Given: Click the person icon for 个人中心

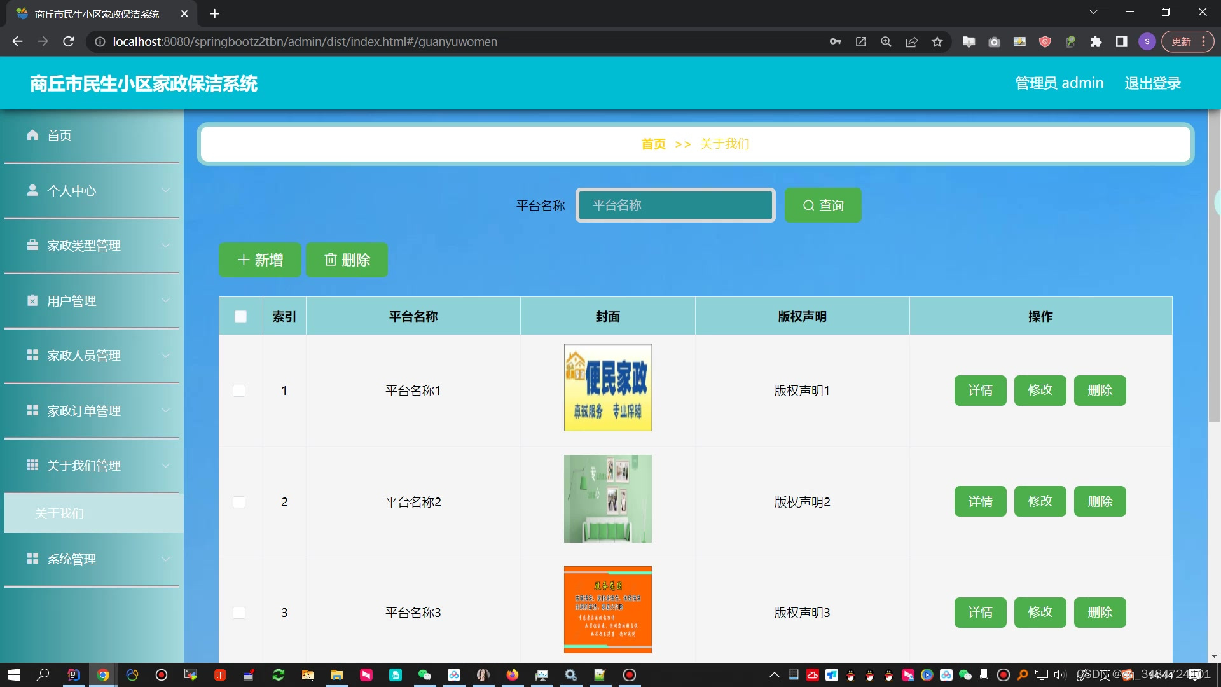Looking at the screenshot, I should 32,190.
